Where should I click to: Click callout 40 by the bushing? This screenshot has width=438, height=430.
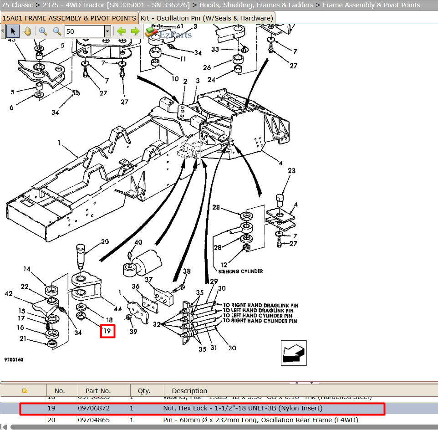(138, 242)
